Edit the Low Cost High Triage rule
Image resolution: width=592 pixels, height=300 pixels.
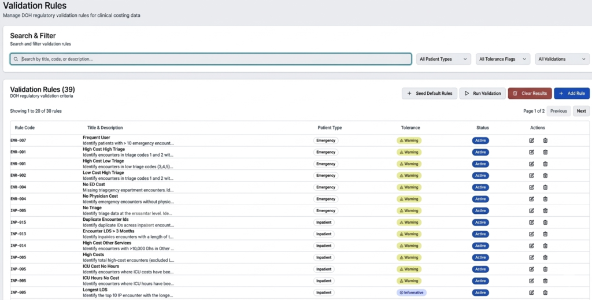coord(532,176)
